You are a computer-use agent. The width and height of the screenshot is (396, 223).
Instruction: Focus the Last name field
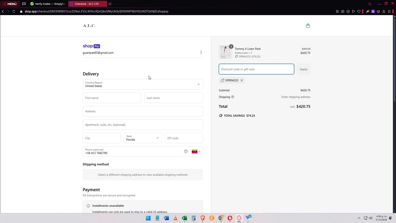click(x=174, y=98)
